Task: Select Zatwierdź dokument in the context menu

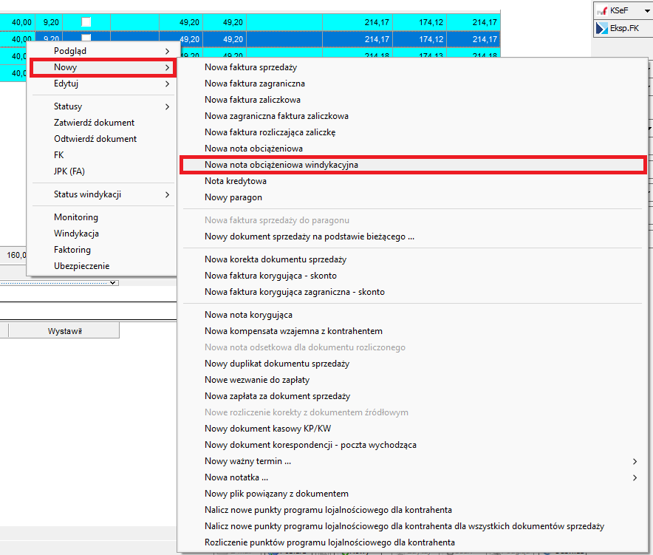Action: click(95, 123)
